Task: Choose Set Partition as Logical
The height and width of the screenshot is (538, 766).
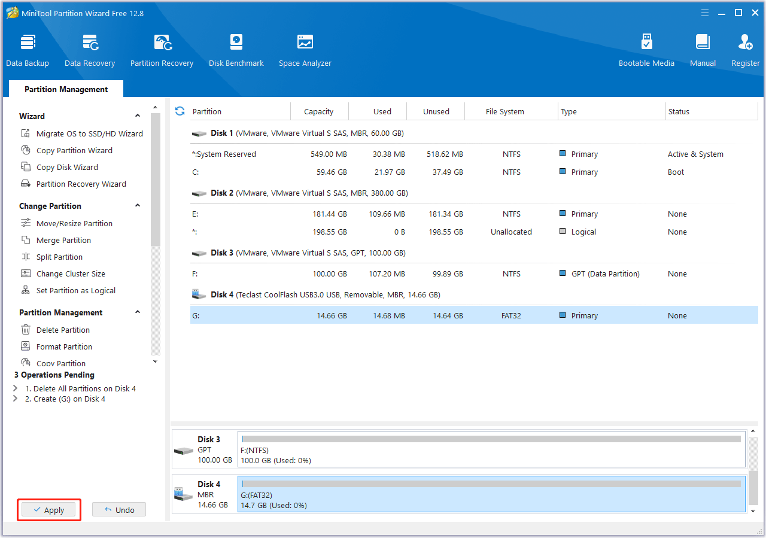Action: coord(69,290)
